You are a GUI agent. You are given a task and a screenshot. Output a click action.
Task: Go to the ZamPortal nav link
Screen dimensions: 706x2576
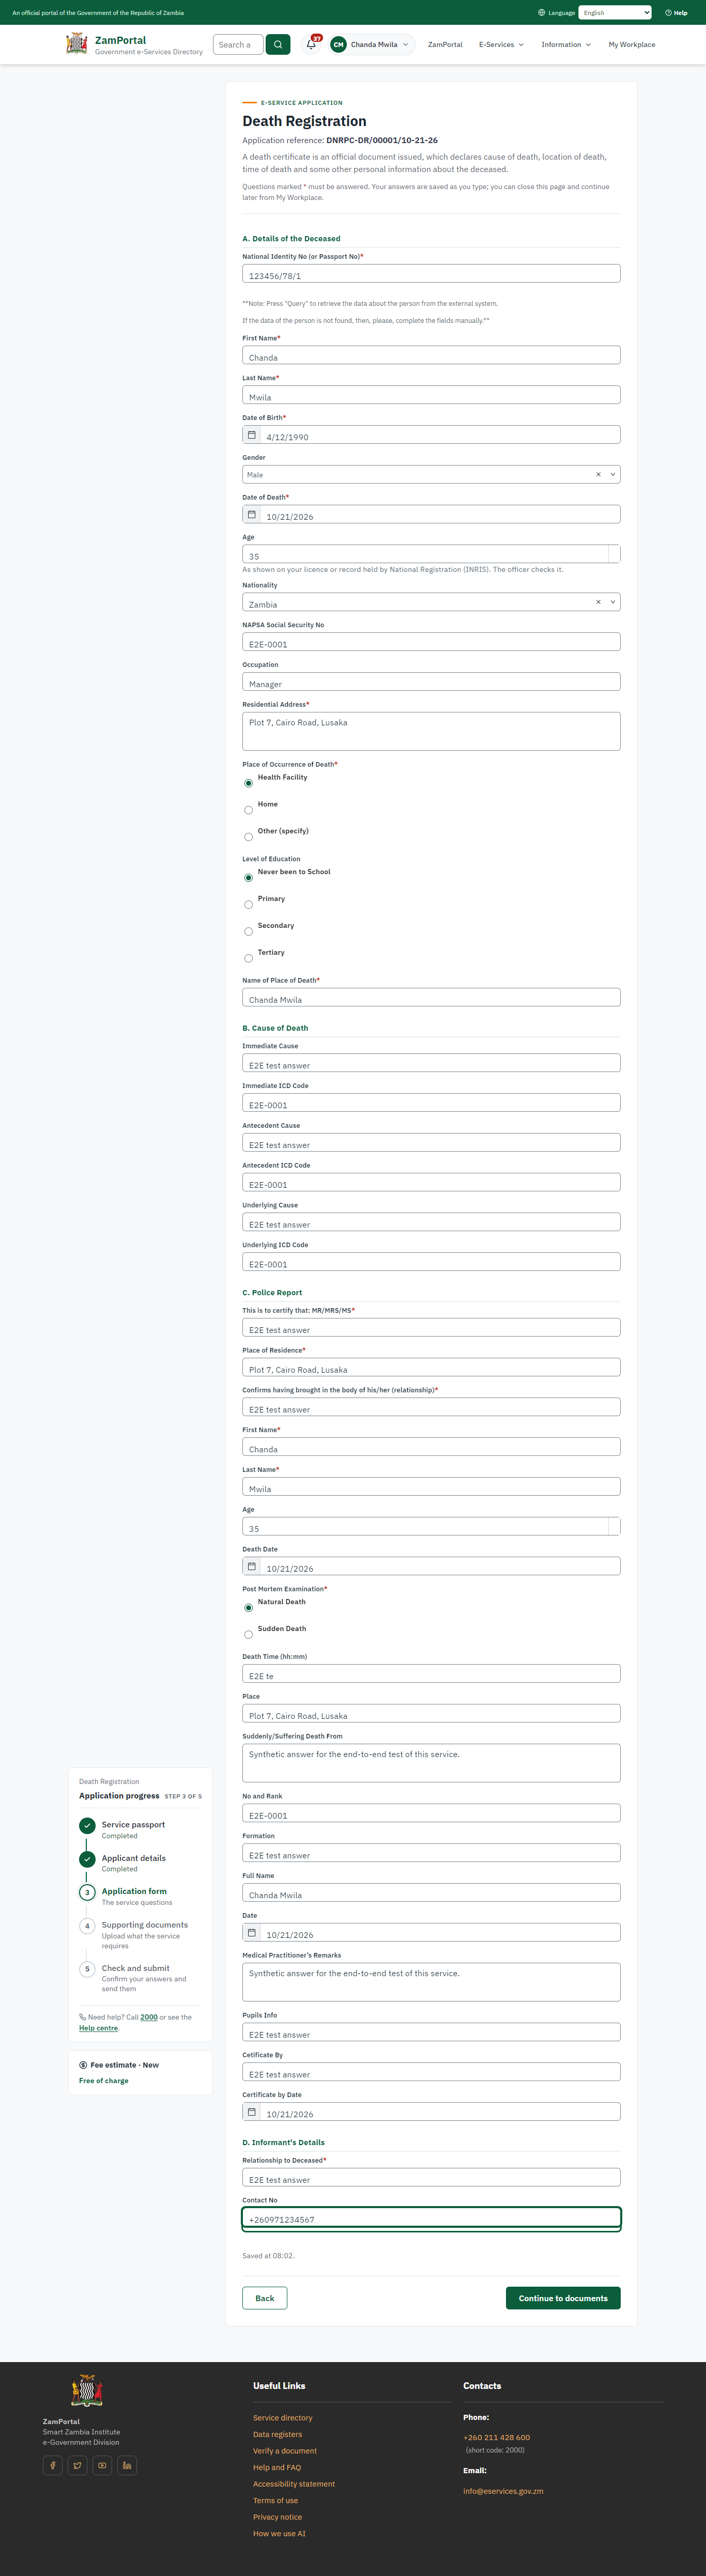point(445,44)
